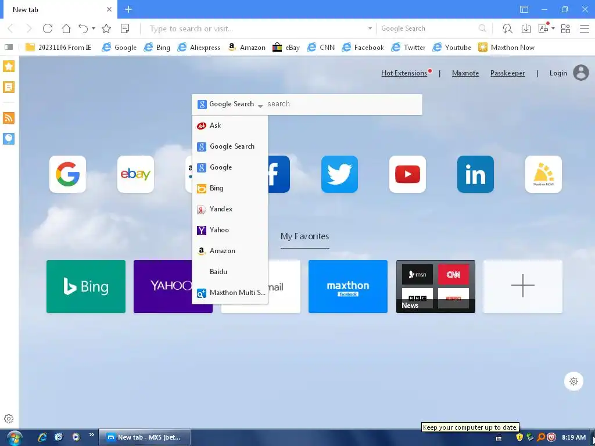Open the Google quick-access tile
The width and height of the screenshot is (595, 446).
click(67, 174)
